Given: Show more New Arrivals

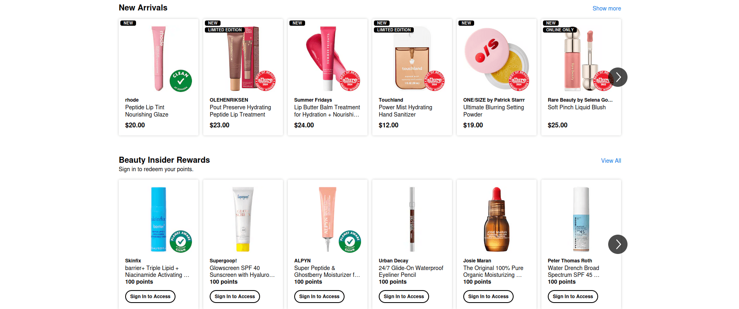Looking at the screenshot, I should 606,8.
